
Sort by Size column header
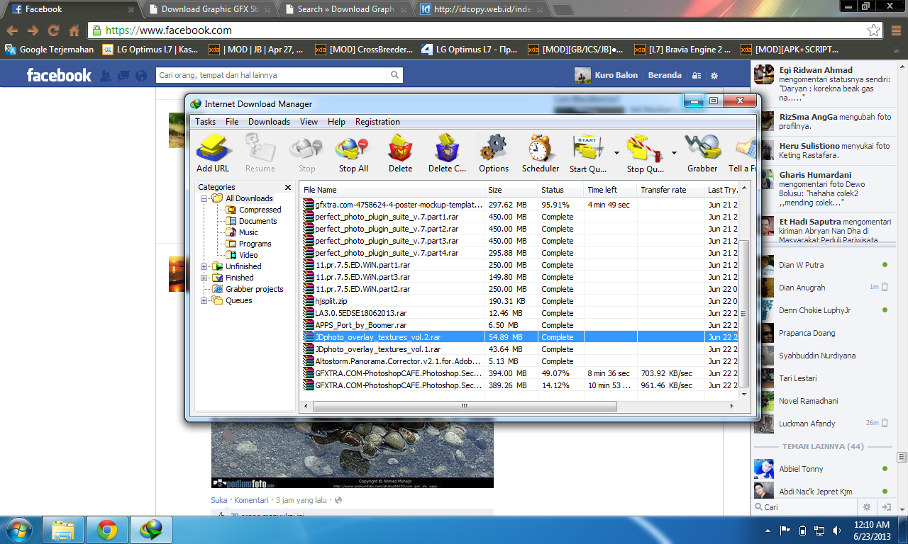(x=511, y=190)
